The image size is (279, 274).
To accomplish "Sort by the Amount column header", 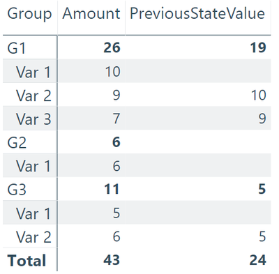I will point(91,13).
